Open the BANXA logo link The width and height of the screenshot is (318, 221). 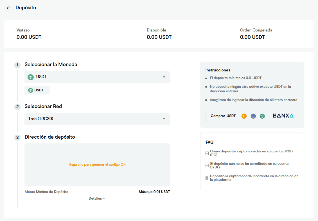coord(283,116)
